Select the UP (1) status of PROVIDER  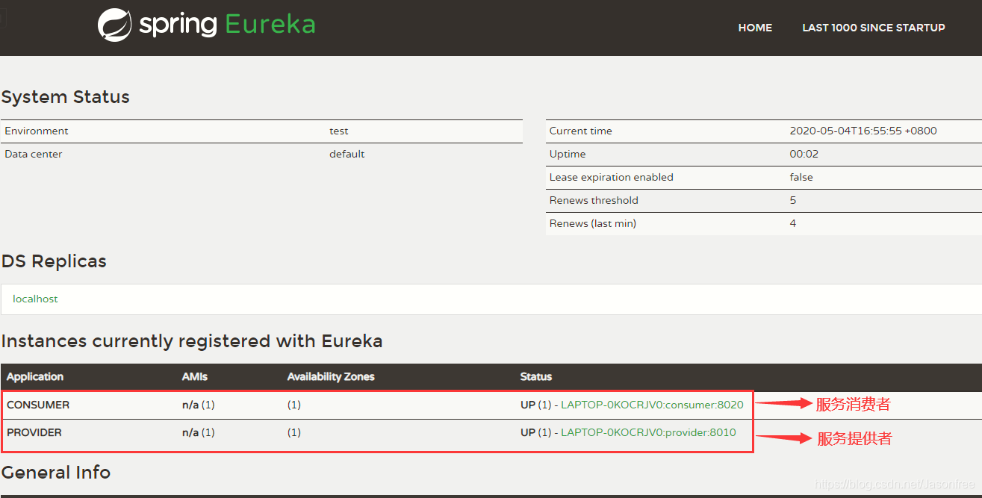[535, 432]
